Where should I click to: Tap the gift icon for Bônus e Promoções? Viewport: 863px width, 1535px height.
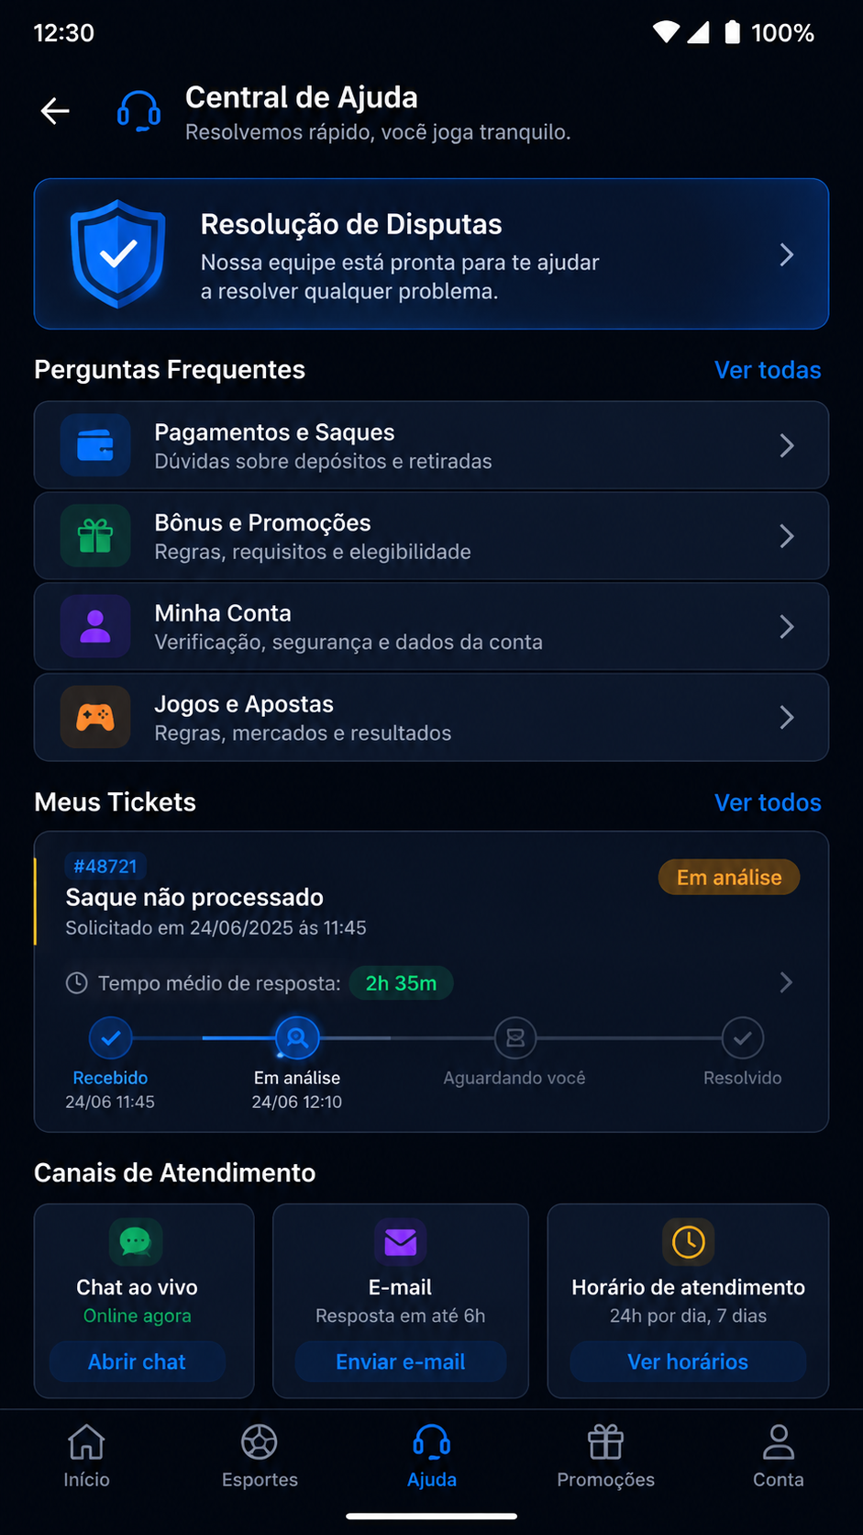95,536
